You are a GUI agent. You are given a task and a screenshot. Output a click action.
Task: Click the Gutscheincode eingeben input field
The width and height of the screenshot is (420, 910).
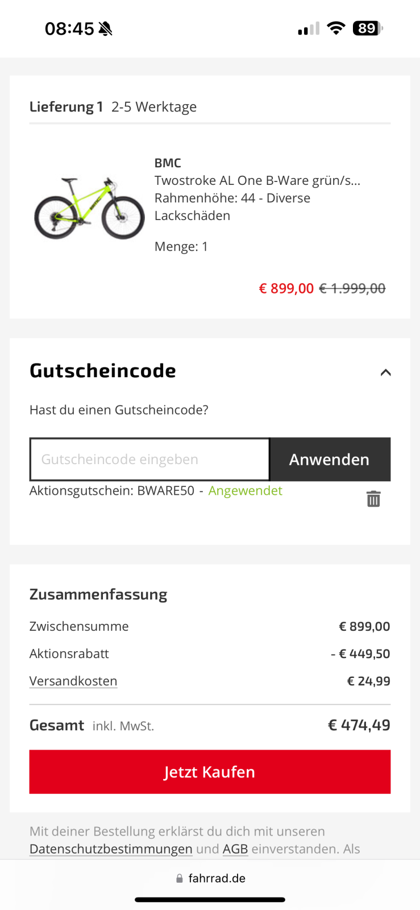point(149,459)
